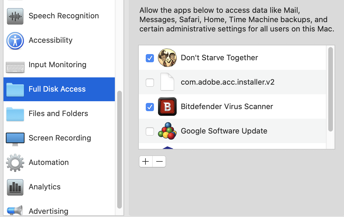Open Files and Folders privacy category
The height and width of the screenshot is (217, 344).
pos(58,114)
